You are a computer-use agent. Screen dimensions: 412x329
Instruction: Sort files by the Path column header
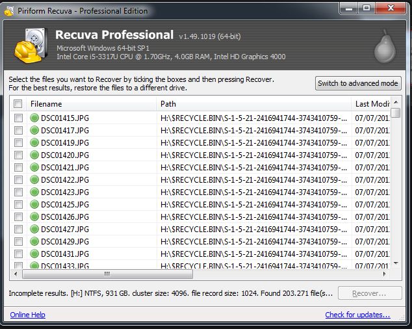(x=253, y=104)
